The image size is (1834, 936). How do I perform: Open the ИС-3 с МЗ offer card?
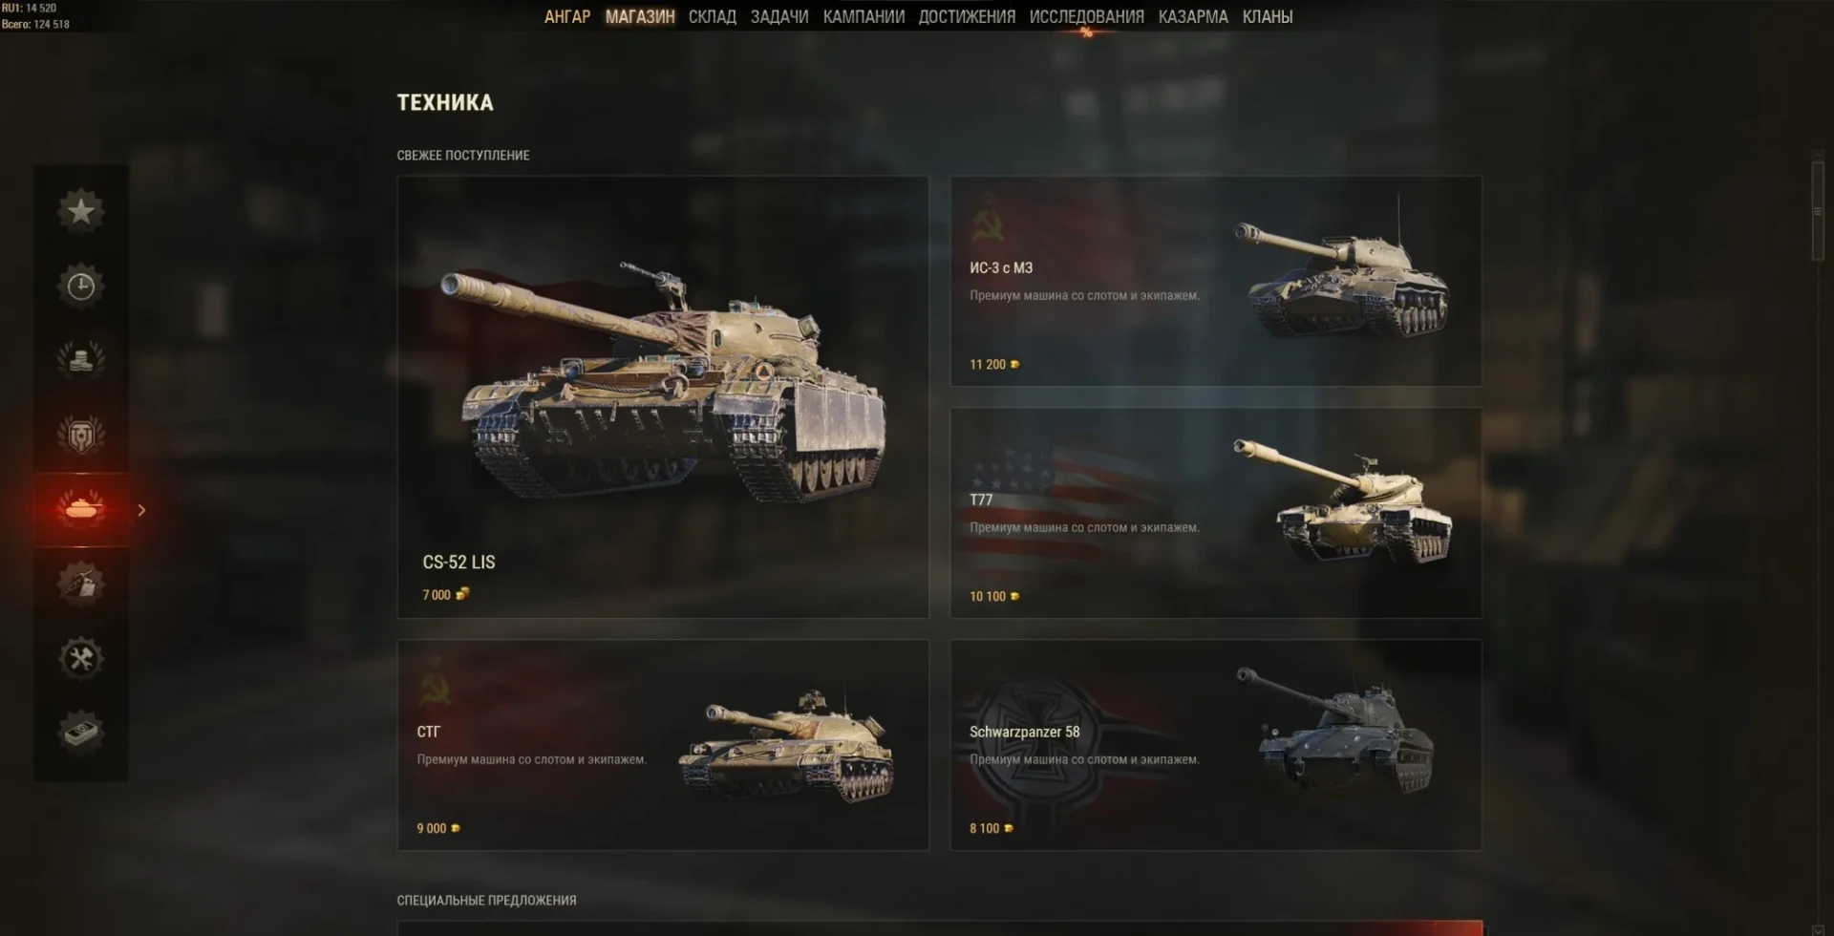(1216, 281)
